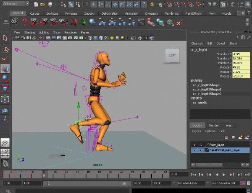Toggle wireframe cube display in panel toolbar
Viewport: 252px width, 193px height.
[90, 38]
